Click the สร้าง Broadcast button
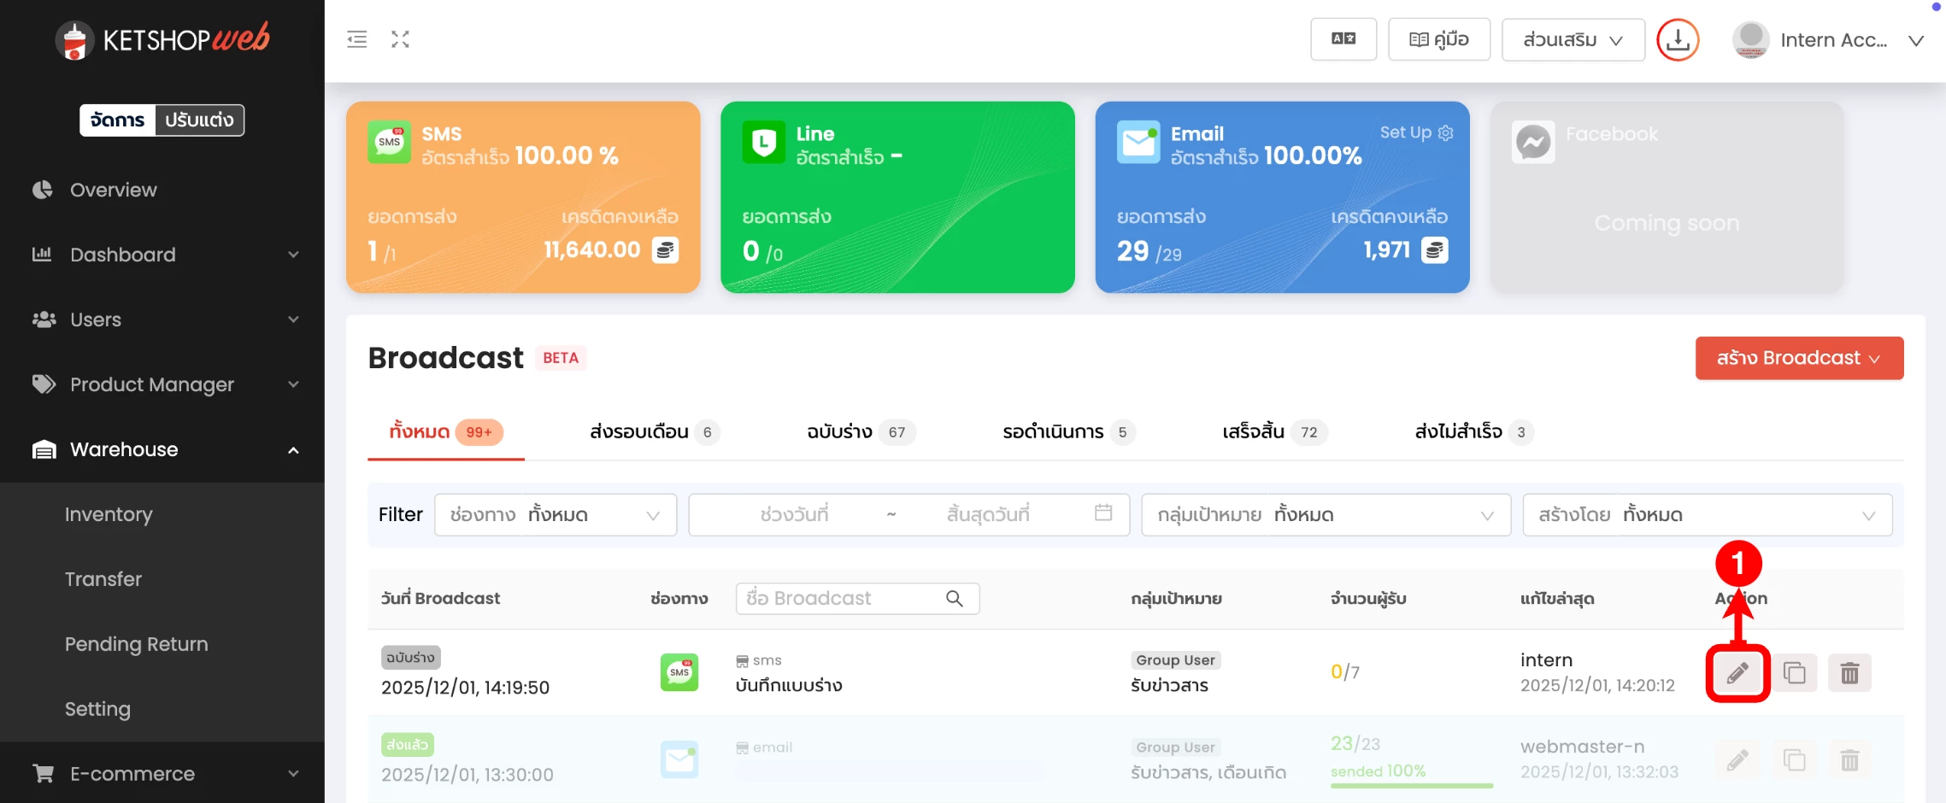Viewport: 1946px width, 803px height. click(x=1799, y=358)
